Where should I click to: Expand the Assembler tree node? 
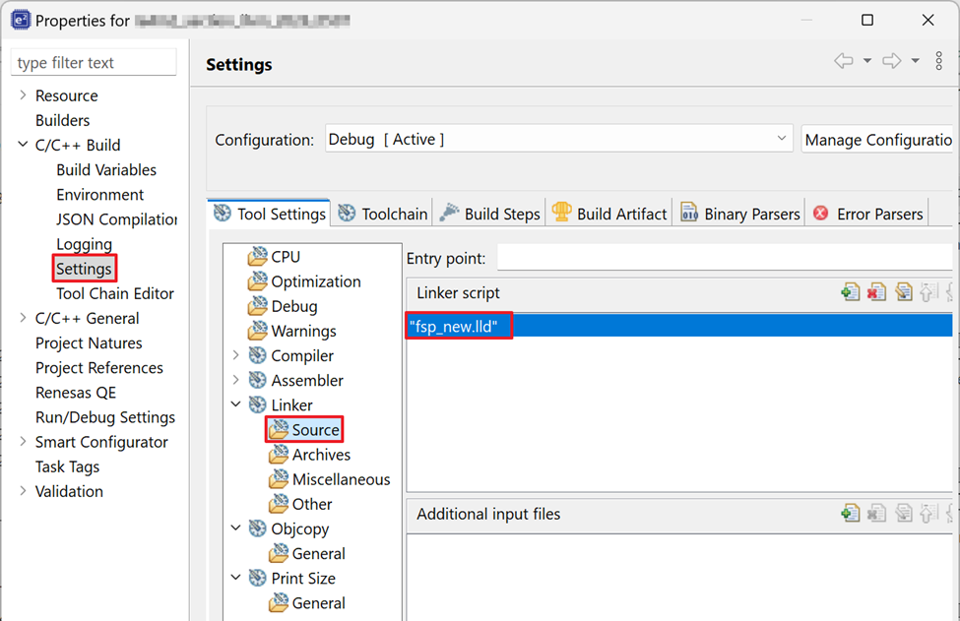(x=235, y=380)
